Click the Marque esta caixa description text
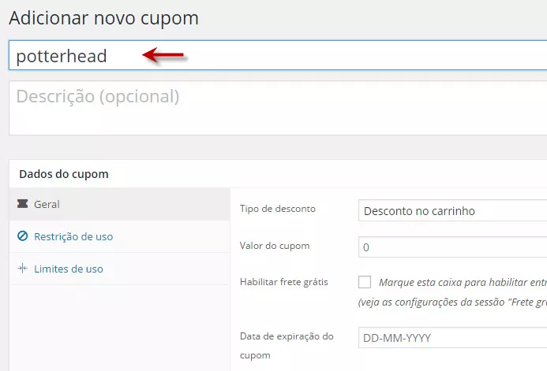Screen dimensions: 547x371 click(463, 282)
